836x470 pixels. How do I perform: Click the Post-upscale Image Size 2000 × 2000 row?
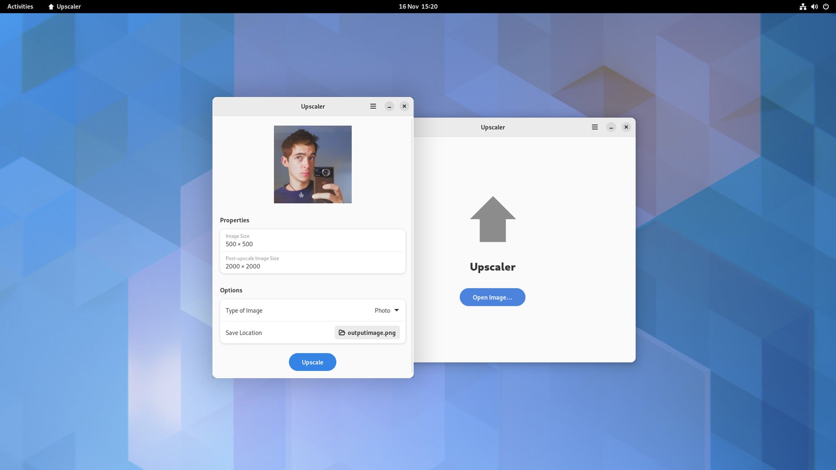click(x=313, y=262)
